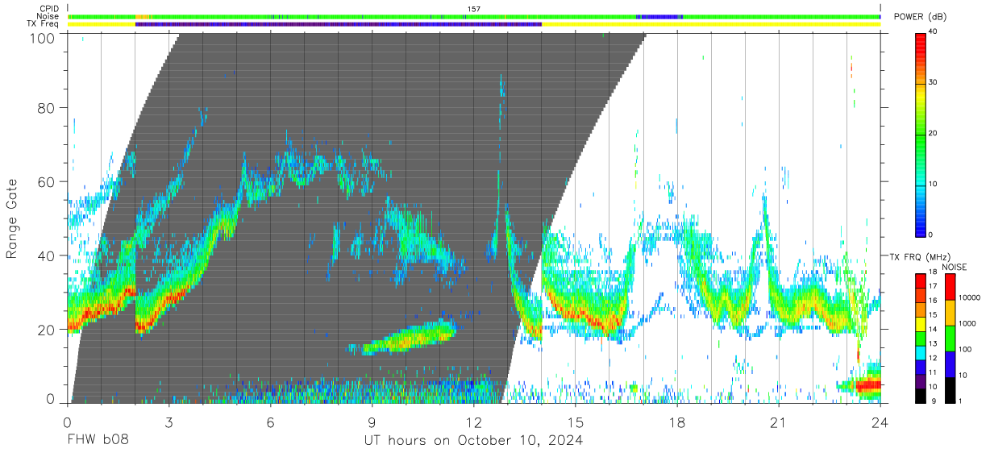Click the 12 tick label on UT hours axis
990x457 pixels.
point(474,422)
